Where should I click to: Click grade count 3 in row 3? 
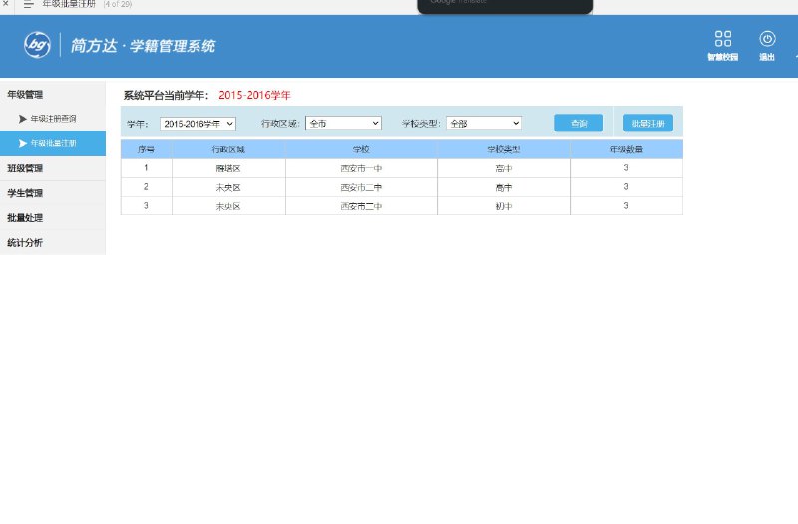626,206
